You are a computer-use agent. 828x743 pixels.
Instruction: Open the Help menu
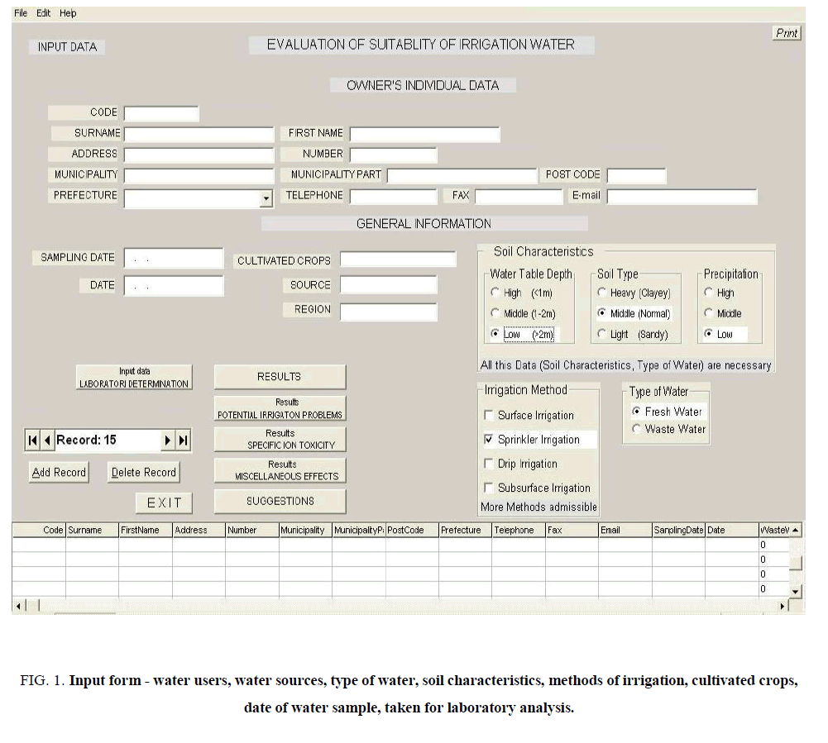68,12
